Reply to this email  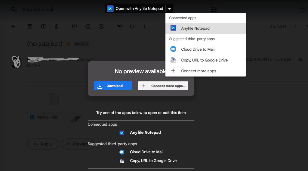coord(43,144)
